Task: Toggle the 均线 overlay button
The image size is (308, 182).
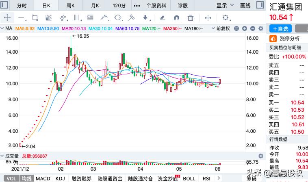Action: coord(27,178)
